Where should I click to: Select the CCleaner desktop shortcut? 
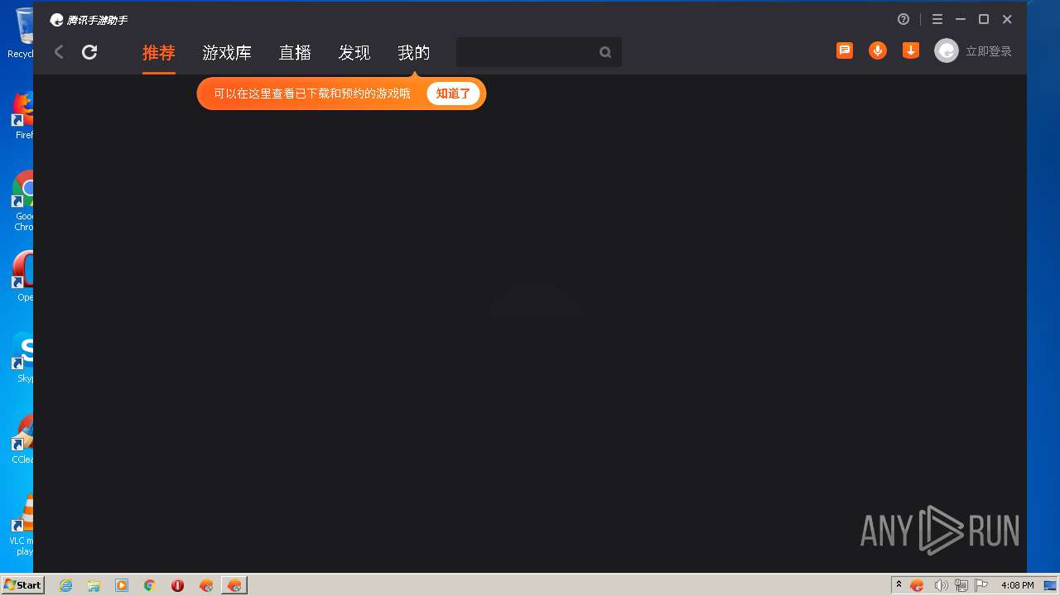pos(22,439)
